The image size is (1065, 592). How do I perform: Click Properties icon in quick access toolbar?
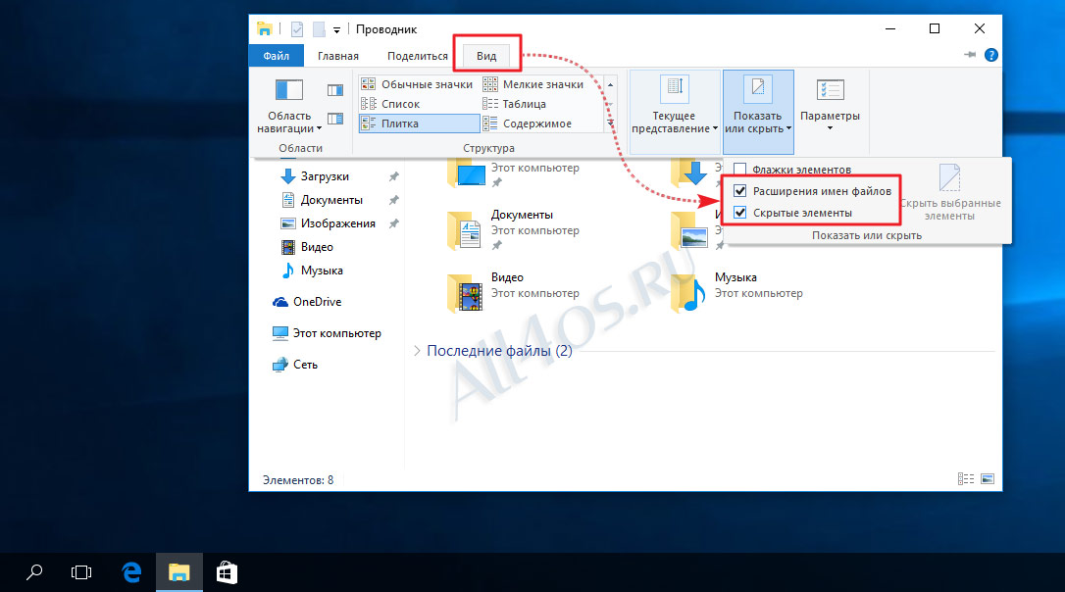click(297, 29)
